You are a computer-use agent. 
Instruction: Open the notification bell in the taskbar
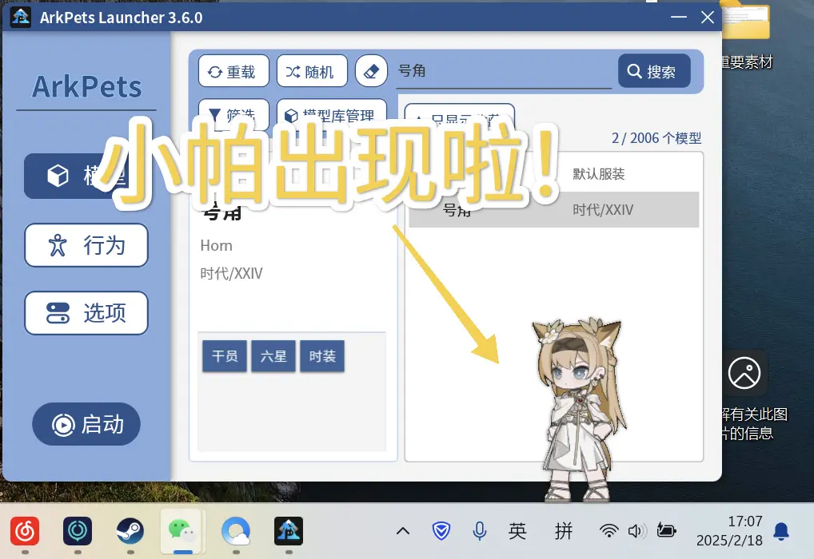pos(781,530)
